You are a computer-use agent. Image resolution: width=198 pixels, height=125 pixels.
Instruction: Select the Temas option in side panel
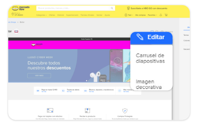pos(186,35)
